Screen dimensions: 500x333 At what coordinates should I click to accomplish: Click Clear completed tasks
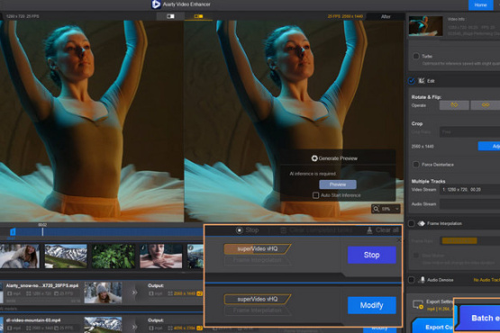[x=316, y=230]
